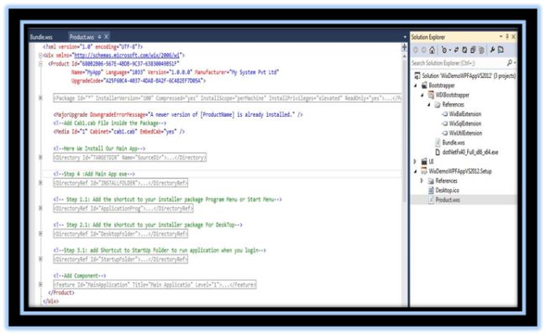Collapse References under WIXBootstrapper

point(429,105)
